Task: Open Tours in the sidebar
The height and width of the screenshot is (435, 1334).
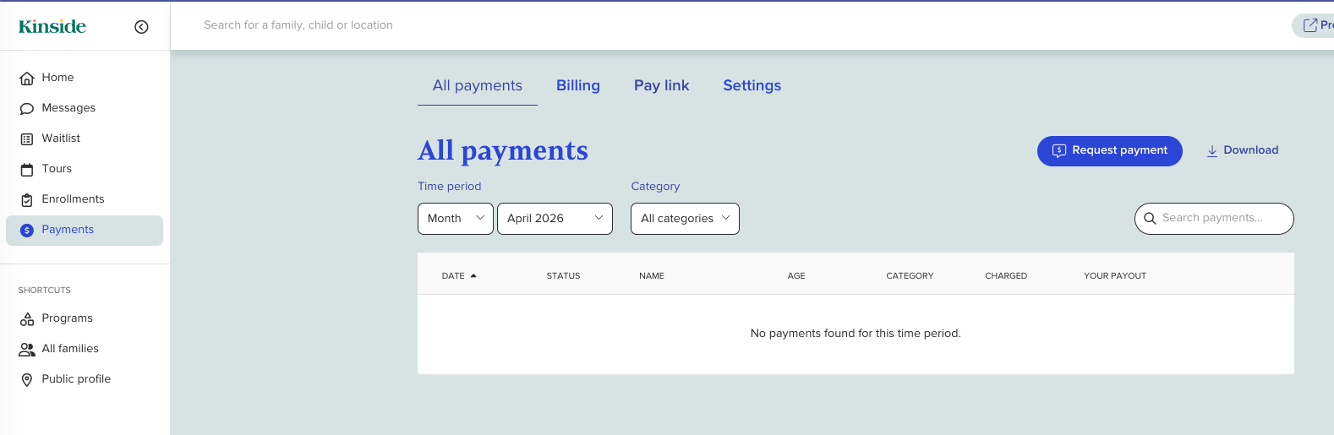Action: pyautogui.click(x=85, y=169)
